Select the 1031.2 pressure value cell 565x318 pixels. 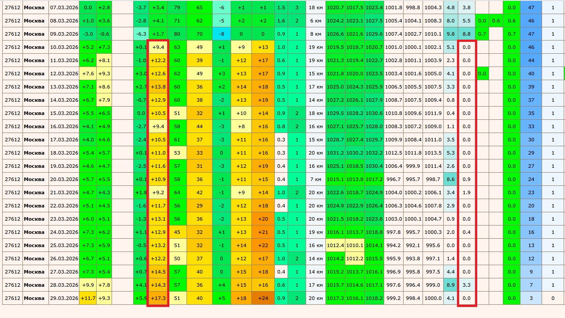pyautogui.click(x=335, y=153)
